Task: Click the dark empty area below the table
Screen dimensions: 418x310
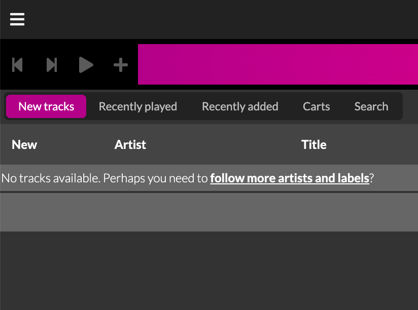Action: click(209, 271)
